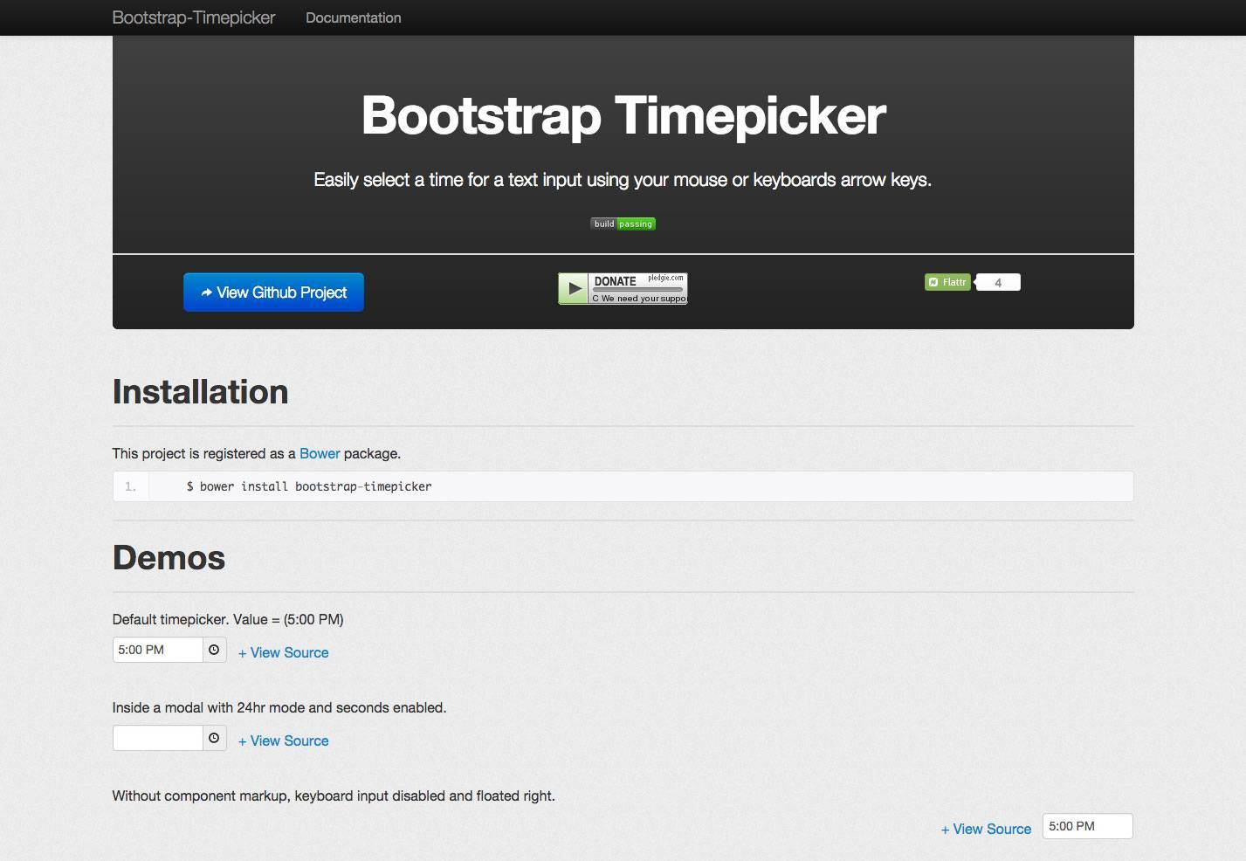This screenshot has height=861, width=1246.
Task: Open the View Github Project button
Action: 273,293
